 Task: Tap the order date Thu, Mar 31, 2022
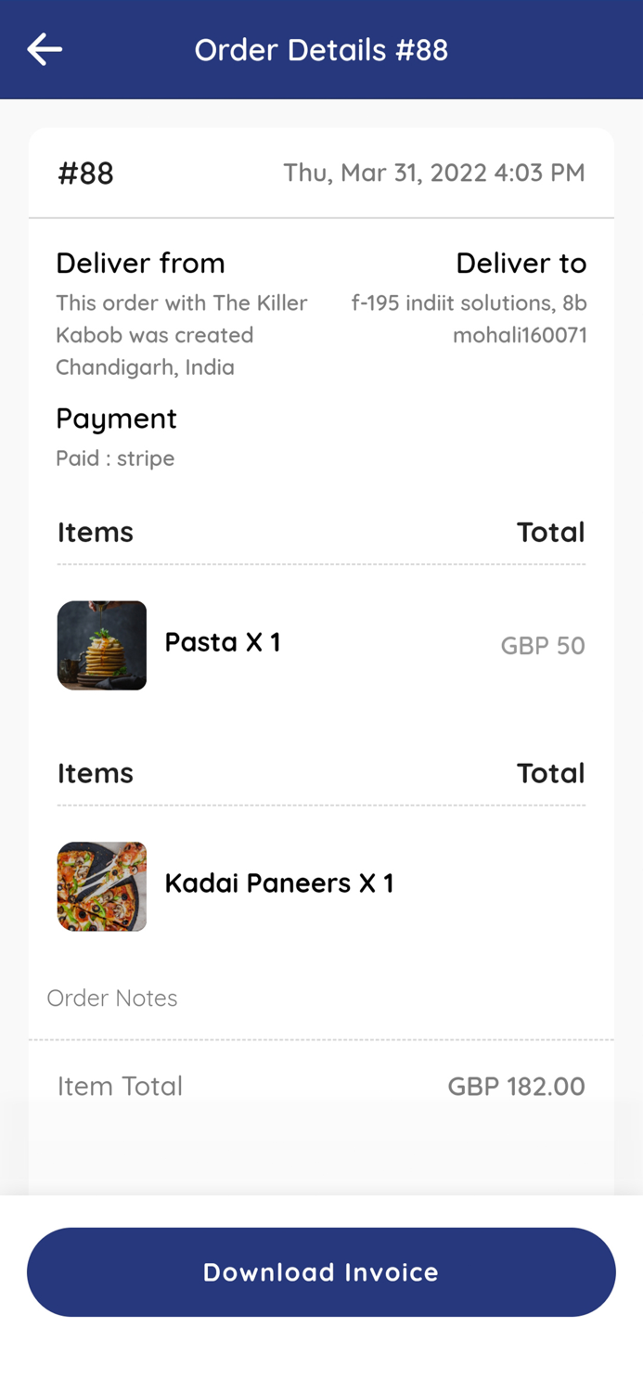tap(433, 173)
